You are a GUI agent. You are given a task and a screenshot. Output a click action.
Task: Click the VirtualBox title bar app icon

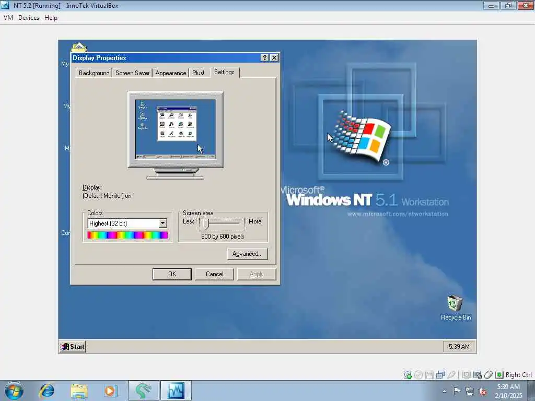pyautogui.click(x=5, y=5)
